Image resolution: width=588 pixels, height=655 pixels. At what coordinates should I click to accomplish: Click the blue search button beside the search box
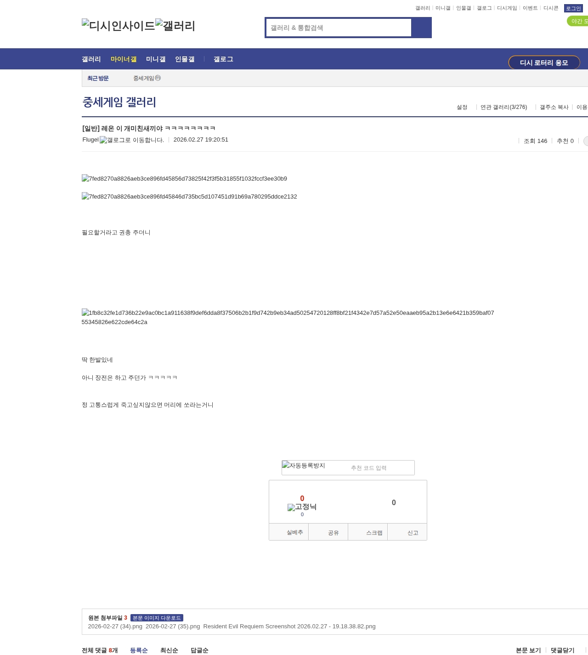(421, 28)
